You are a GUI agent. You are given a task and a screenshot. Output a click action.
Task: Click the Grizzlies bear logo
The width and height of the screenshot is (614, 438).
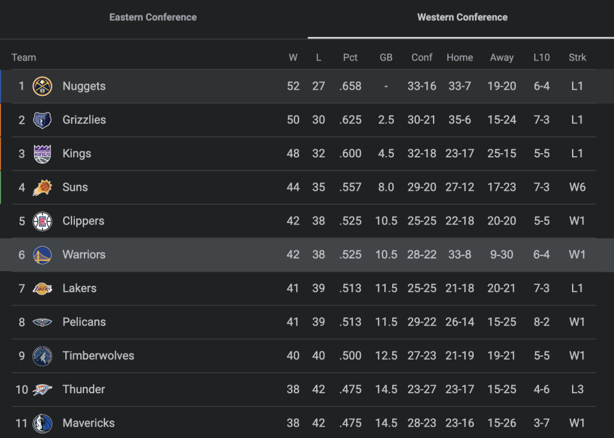pyautogui.click(x=43, y=120)
